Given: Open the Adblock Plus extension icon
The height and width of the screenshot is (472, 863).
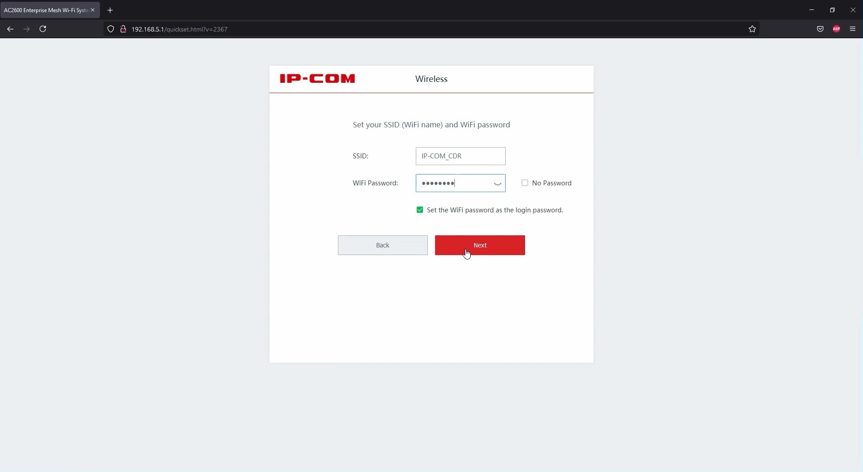Looking at the screenshot, I should tap(837, 29).
